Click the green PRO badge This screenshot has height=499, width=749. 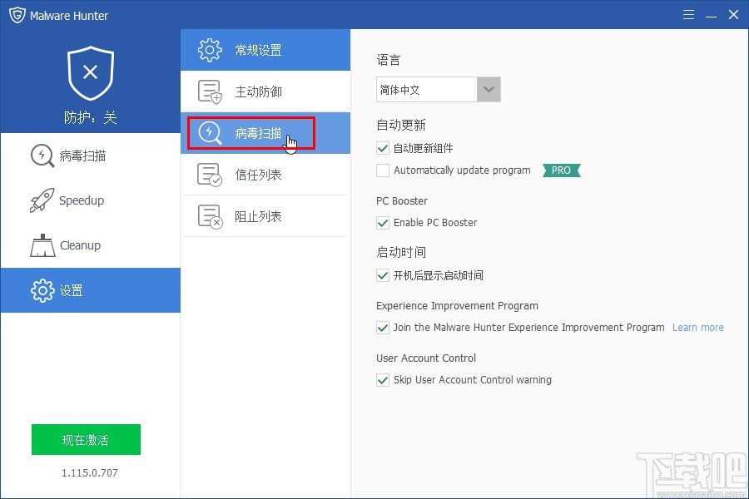click(561, 170)
